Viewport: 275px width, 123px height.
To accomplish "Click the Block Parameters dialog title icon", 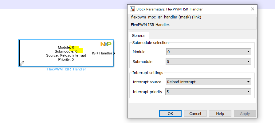I will pyautogui.click(x=132, y=9).
